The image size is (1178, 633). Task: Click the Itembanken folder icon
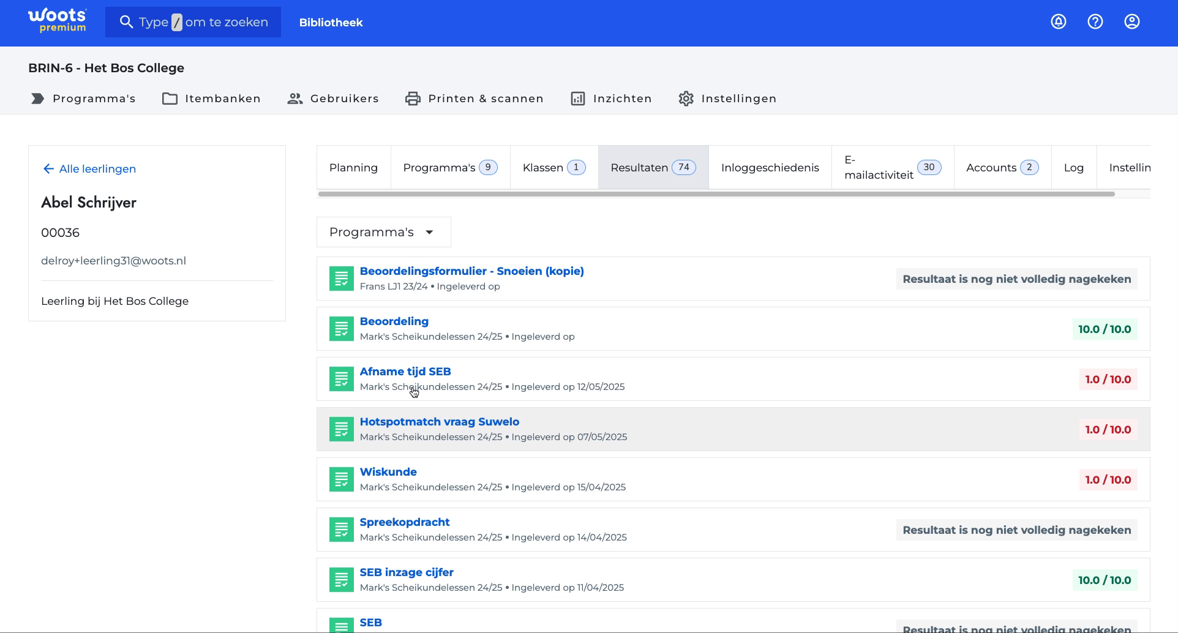click(x=170, y=99)
